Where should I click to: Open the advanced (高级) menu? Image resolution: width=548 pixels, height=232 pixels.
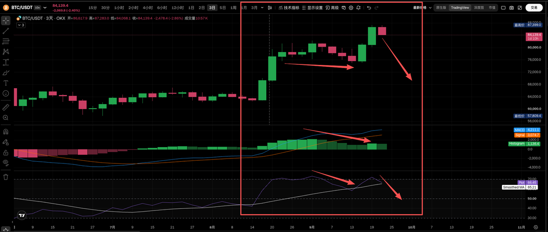332,8
